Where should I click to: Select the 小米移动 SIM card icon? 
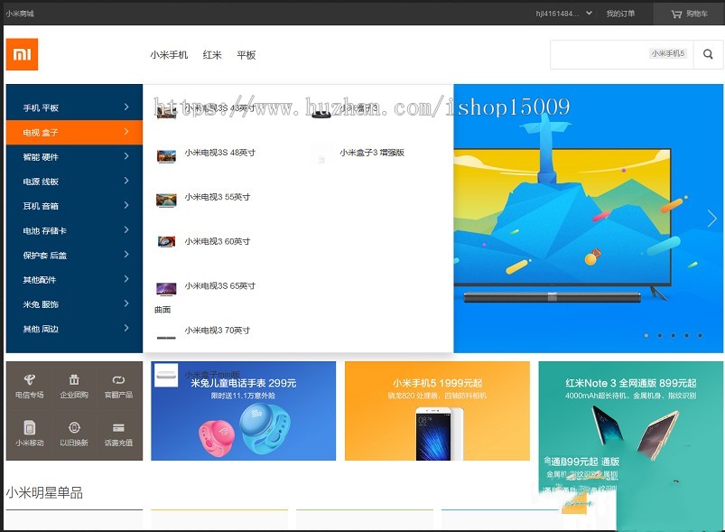point(31,431)
